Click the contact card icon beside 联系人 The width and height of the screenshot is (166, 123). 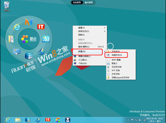(x=108, y=64)
